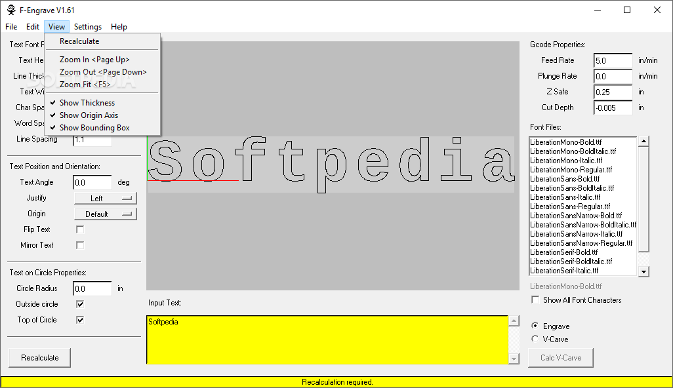This screenshot has width=673, height=388.
Task: Choose Recalculate from the View menu
Action: pyautogui.click(x=102, y=41)
